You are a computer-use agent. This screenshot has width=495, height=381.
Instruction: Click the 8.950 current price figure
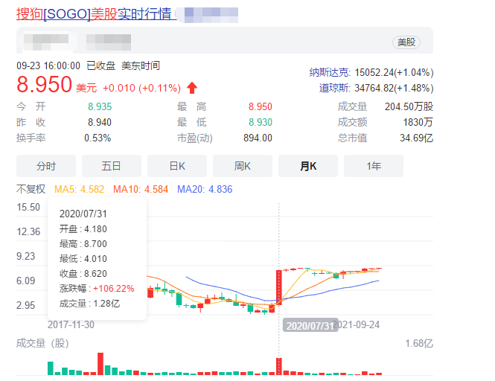(45, 84)
